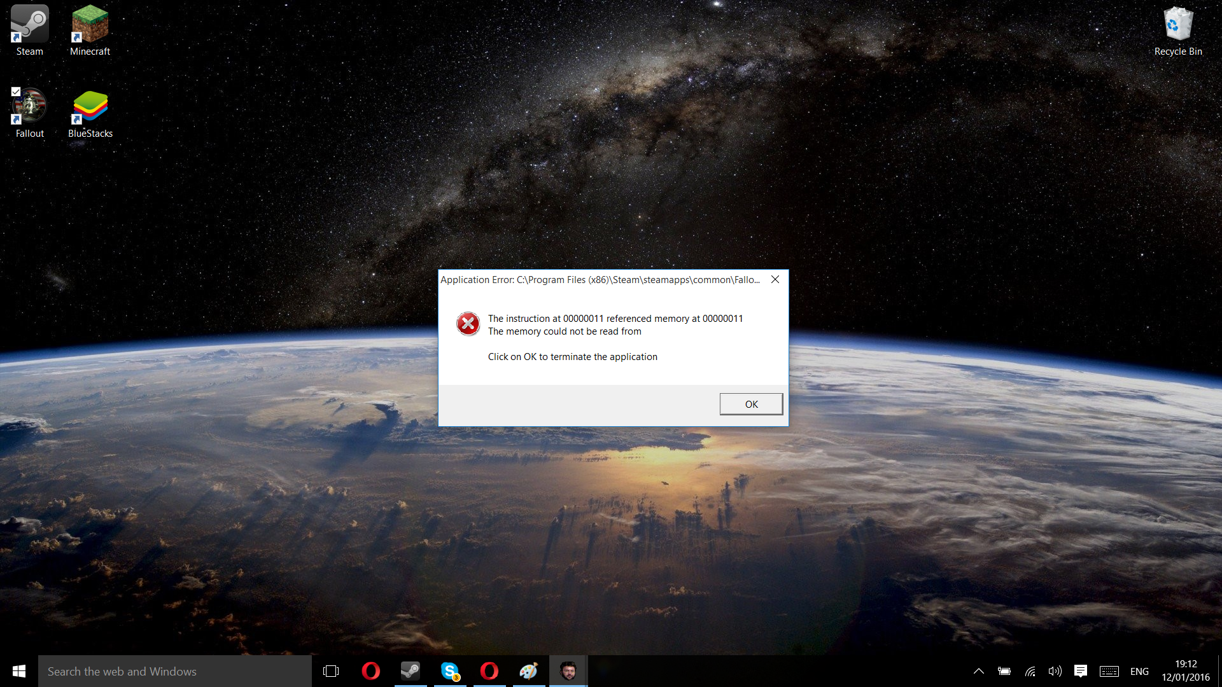Open the Action Center notifications icon
Image resolution: width=1222 pixels, height=687 pixels.
[1081, 671]
